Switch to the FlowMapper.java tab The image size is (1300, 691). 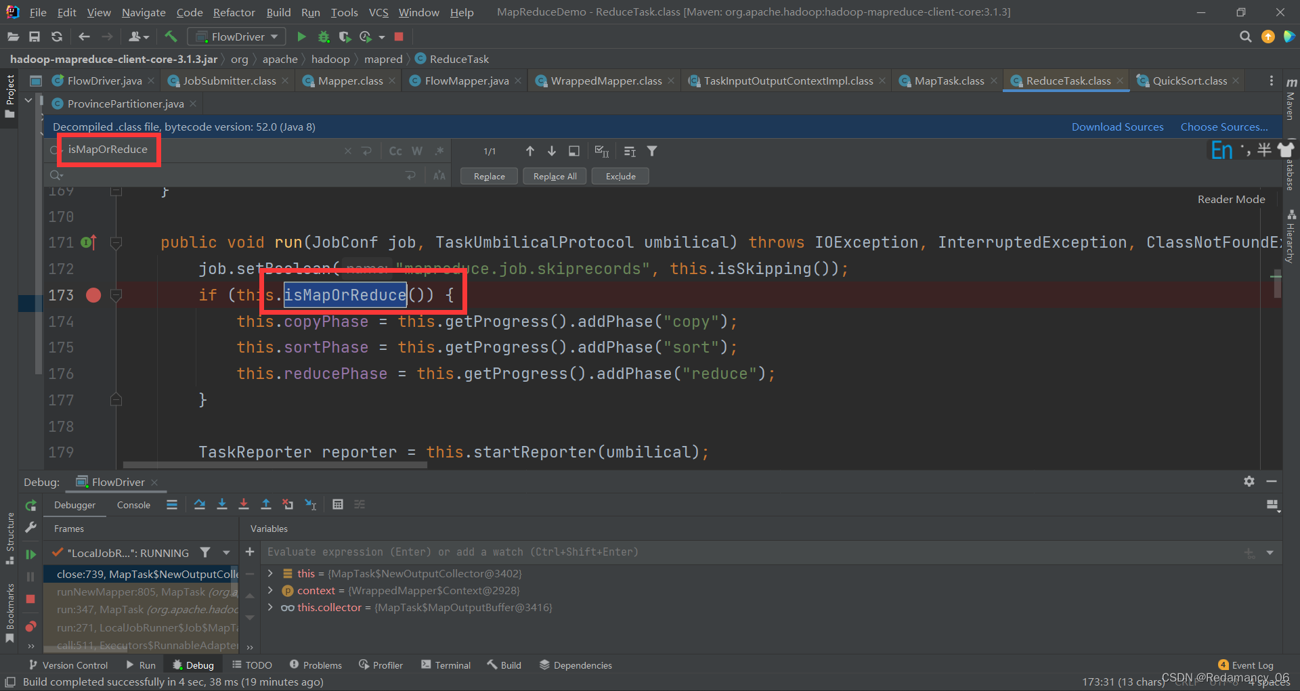[x=467, y=81]
